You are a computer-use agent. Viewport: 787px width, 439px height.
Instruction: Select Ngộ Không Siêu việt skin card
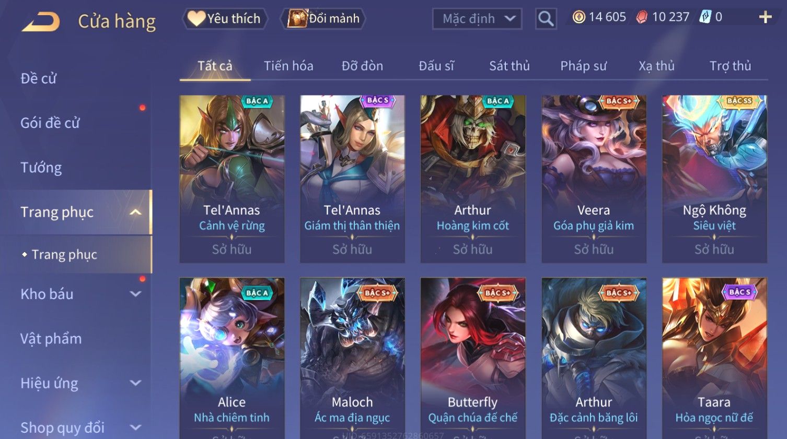[x=714, y=179]
